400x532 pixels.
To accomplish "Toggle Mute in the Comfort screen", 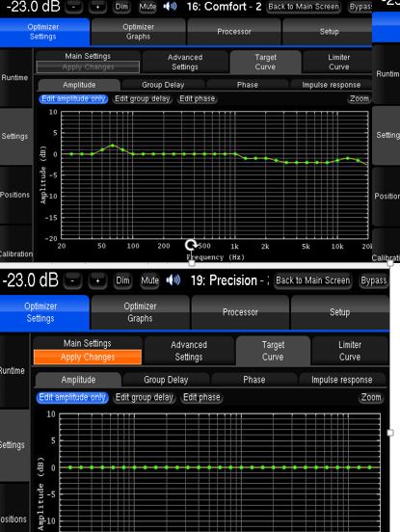I will point(147,7).
